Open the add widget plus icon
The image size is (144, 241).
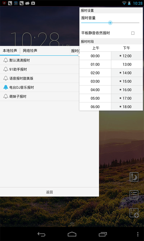tap(134, 213)
